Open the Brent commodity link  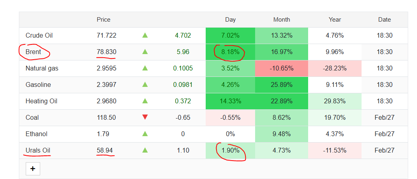(x=33, y=52)
